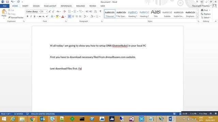Select the Format Painter tool
Image resolution: width=218 pixels, height=122 pixels.
click(x=16, y=18)
